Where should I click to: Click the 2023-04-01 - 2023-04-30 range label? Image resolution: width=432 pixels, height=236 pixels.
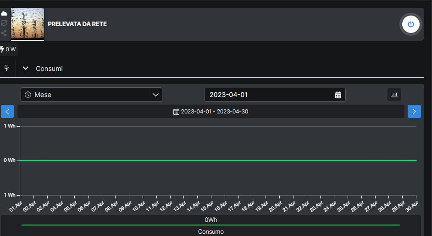pyautogui.click(x=215, y=112)
